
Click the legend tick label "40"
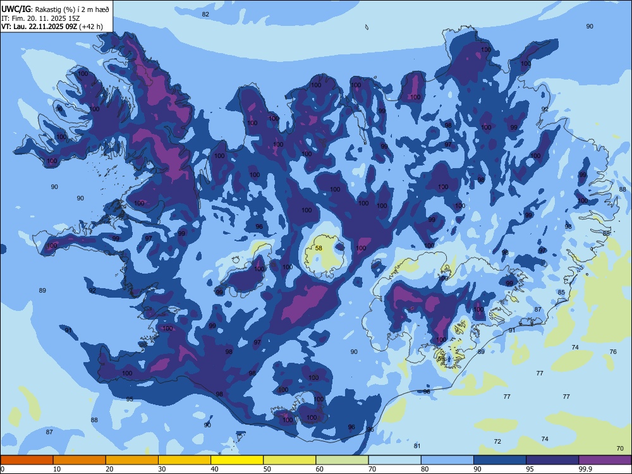[214, 469]
